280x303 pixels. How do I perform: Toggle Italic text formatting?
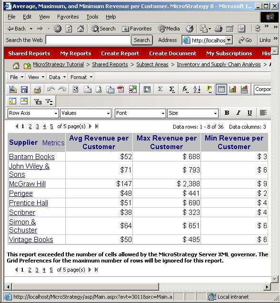point(238,113)
